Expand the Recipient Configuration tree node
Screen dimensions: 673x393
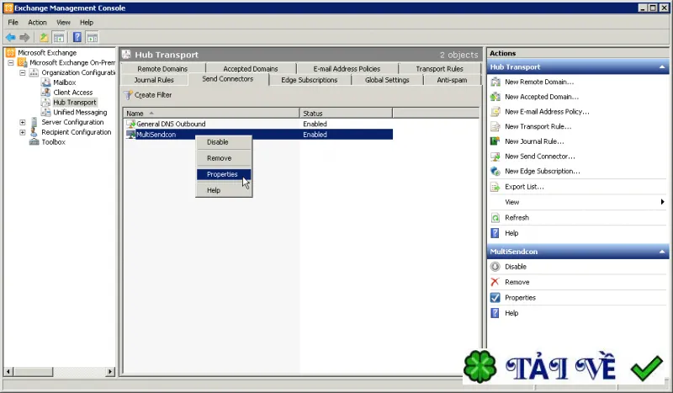click(23, 132)
